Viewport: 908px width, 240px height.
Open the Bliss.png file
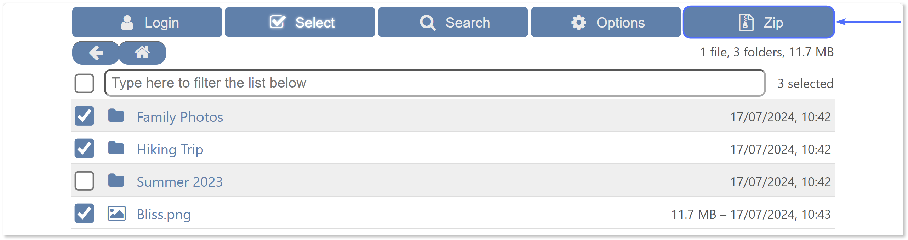click(x=164, y=214)
